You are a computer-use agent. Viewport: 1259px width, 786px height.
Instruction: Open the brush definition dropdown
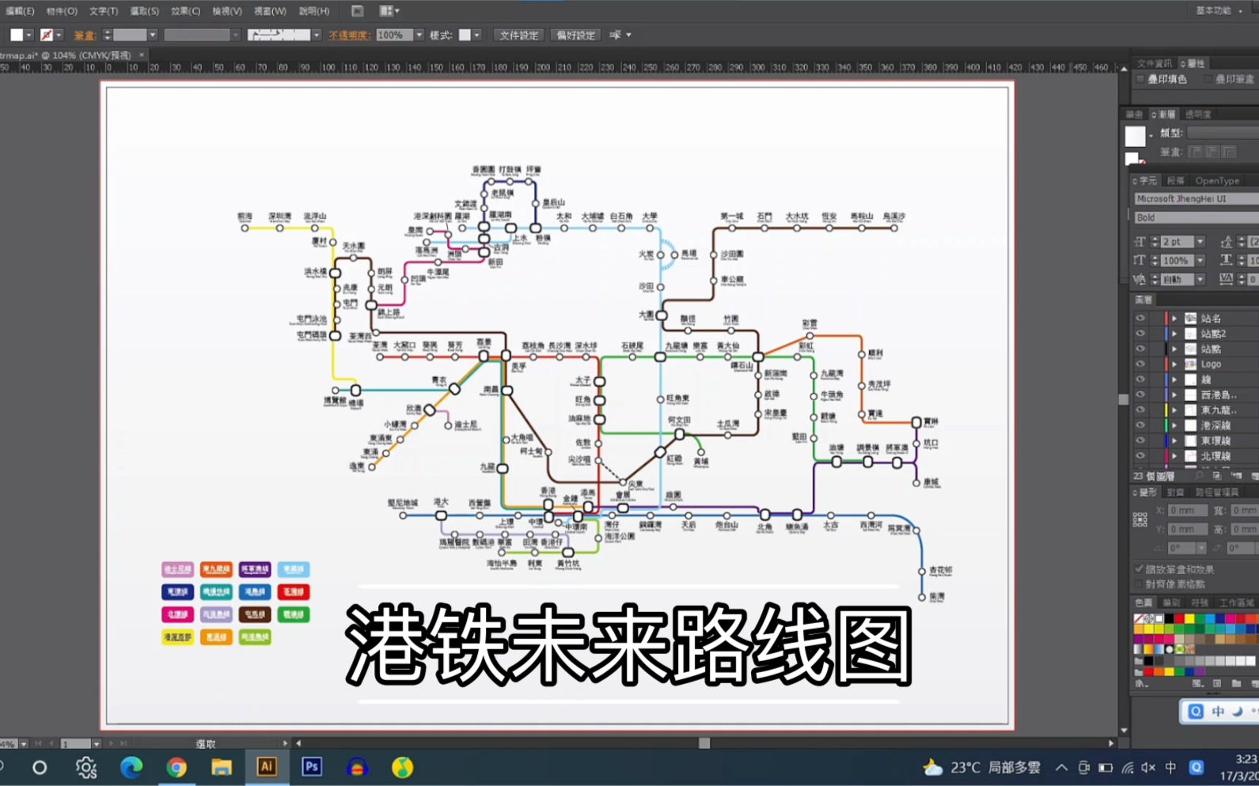coord(316,35)
